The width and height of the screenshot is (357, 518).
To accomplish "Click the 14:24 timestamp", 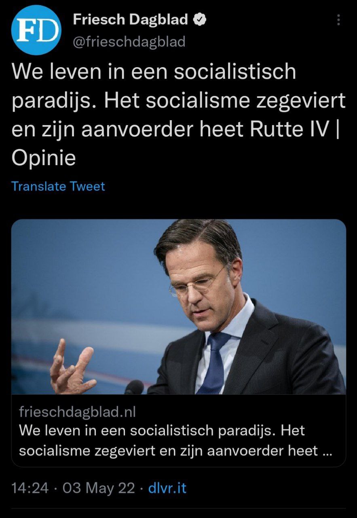I will (30, 488).
